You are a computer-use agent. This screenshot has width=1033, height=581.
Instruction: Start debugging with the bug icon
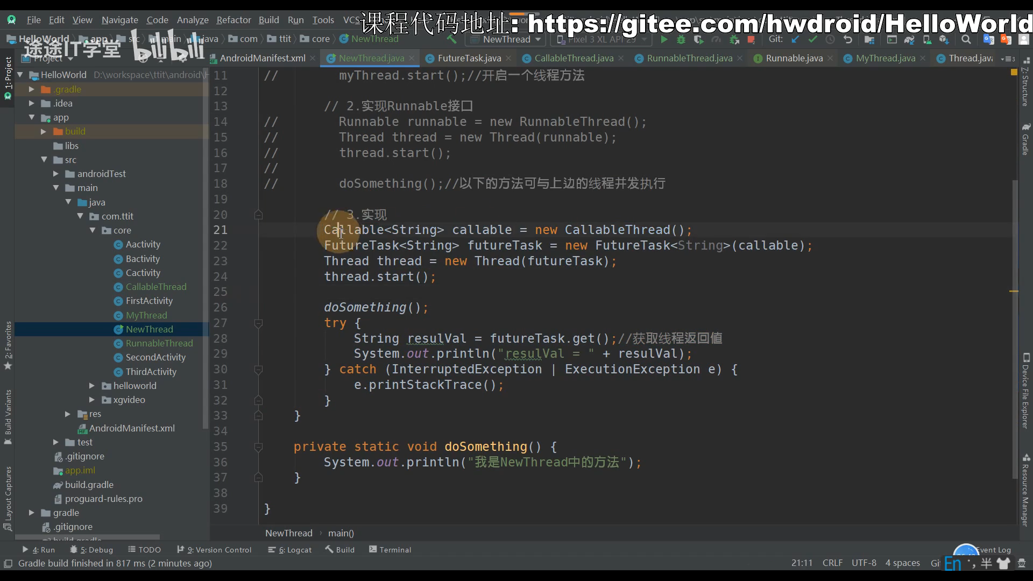(681, 39)
